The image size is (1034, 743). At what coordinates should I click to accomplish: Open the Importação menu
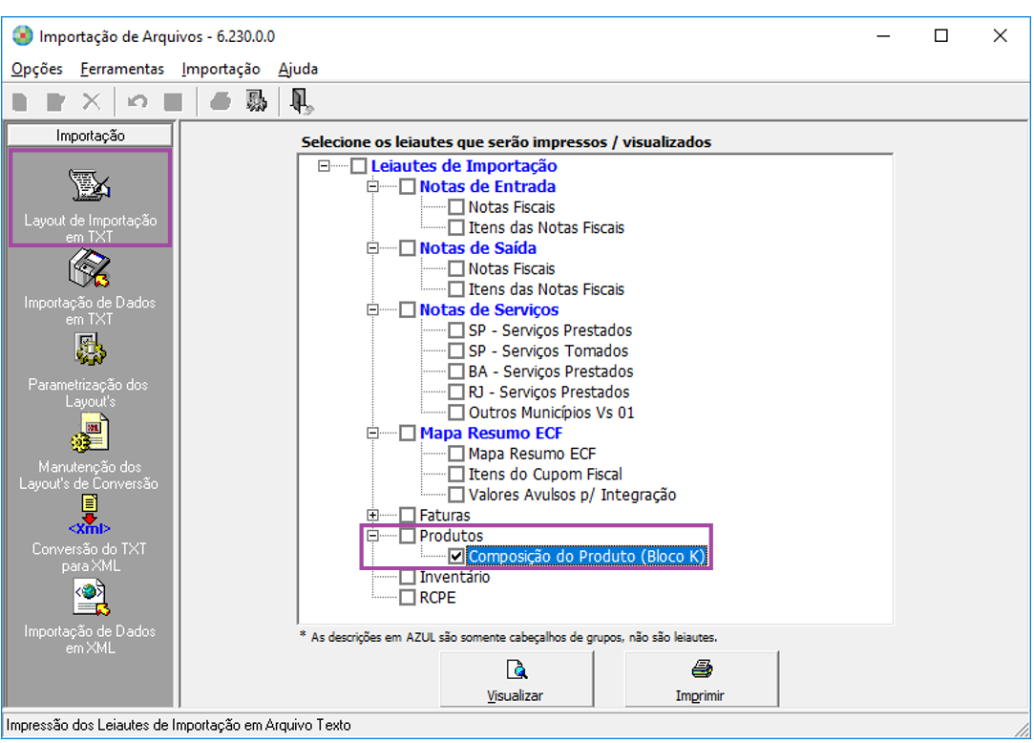tap(221, 69)
